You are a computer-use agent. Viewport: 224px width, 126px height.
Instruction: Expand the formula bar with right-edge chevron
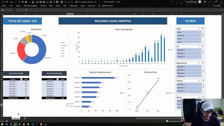pos(222,10)
